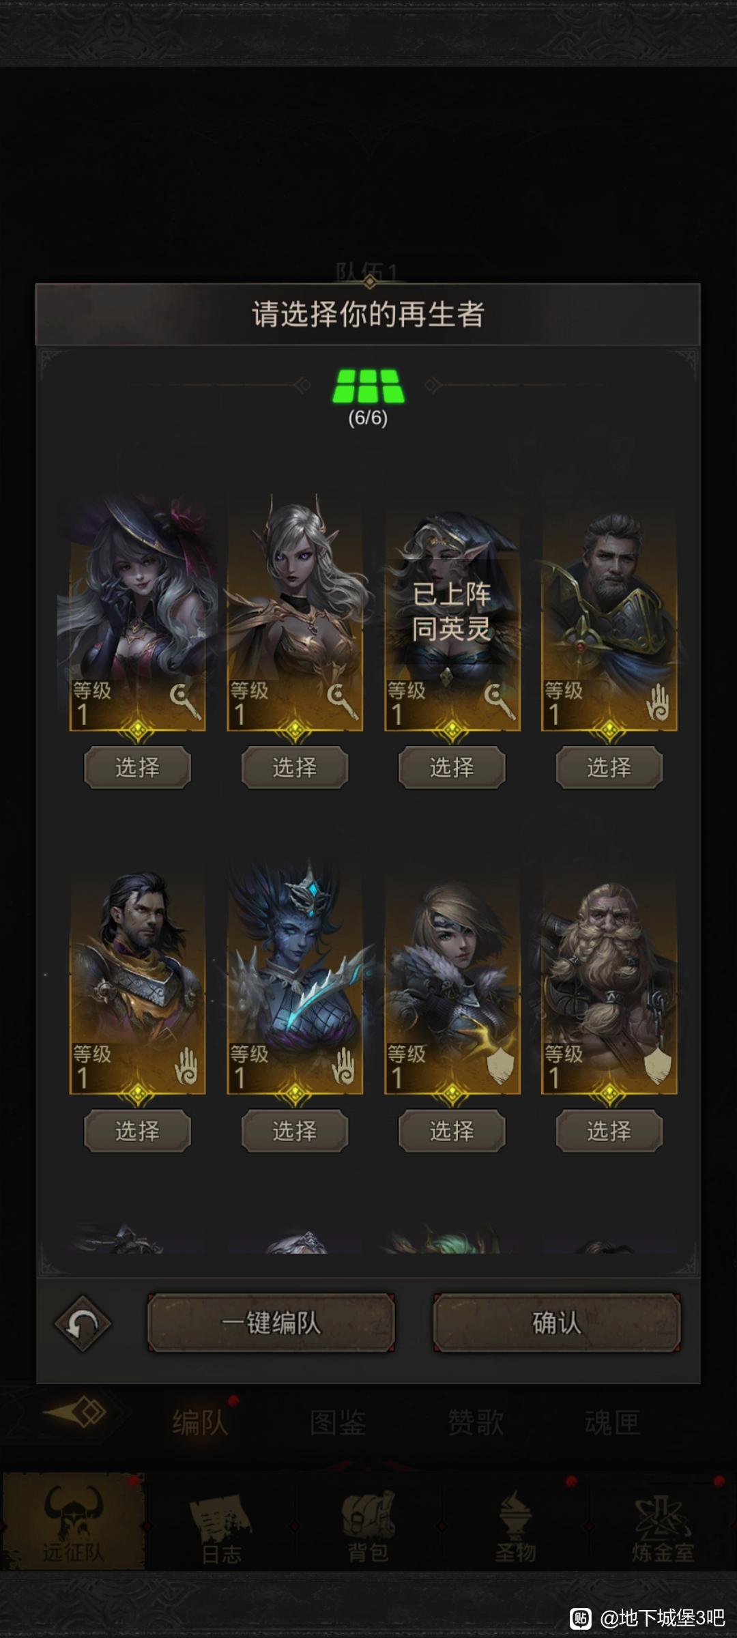
Task: Click the 确认 confirm button
Action: pos(557,1323)
